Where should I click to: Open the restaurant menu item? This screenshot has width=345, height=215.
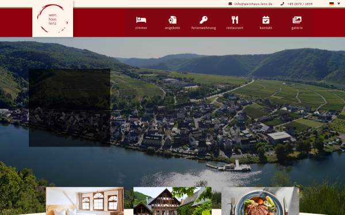tap(235, 28)
